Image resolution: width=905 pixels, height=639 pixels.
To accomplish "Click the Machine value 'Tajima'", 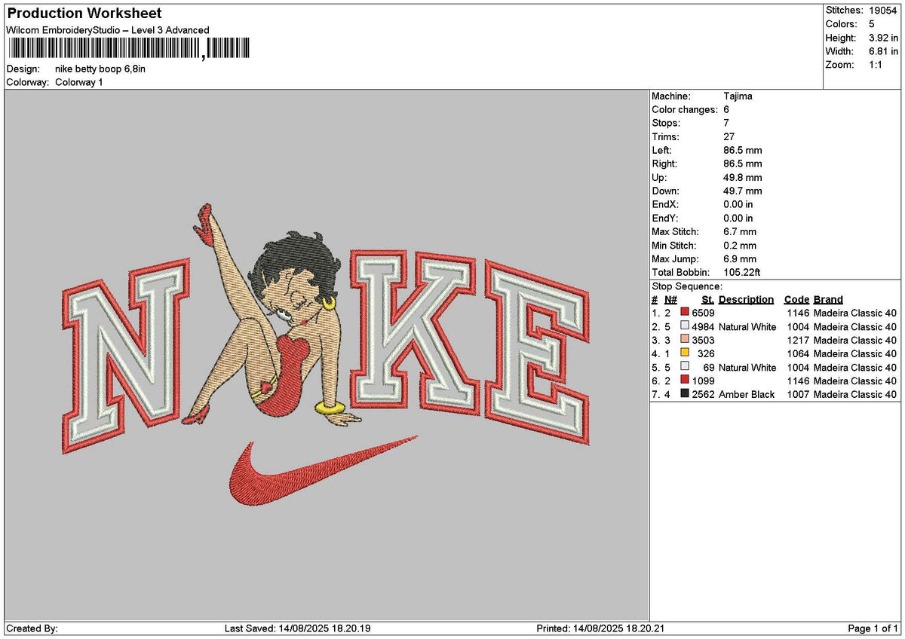I will (738, 96).
